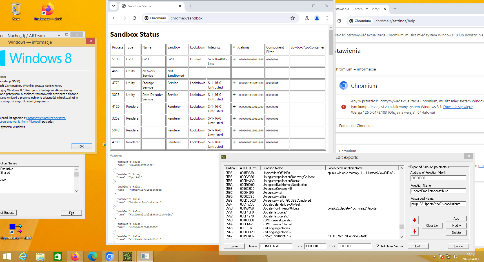
Task: Toggle the Add New Section checkbox
Action: (378, 246)
